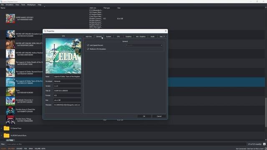267x150 pixels.
Task: Click the Tunic game icon
Action: coord(10,92)
